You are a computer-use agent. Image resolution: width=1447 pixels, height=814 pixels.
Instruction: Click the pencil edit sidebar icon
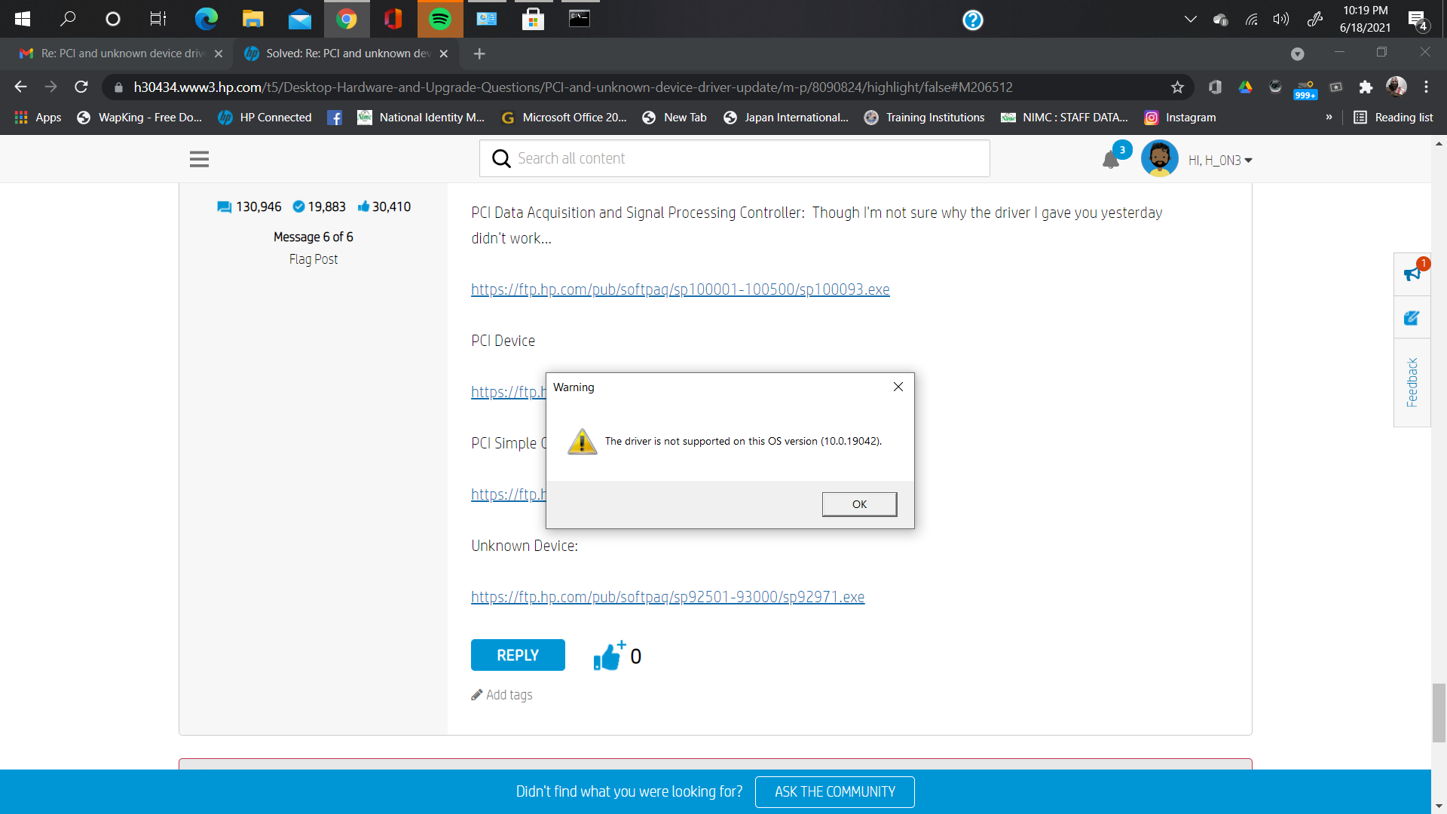coord(1412,318)
